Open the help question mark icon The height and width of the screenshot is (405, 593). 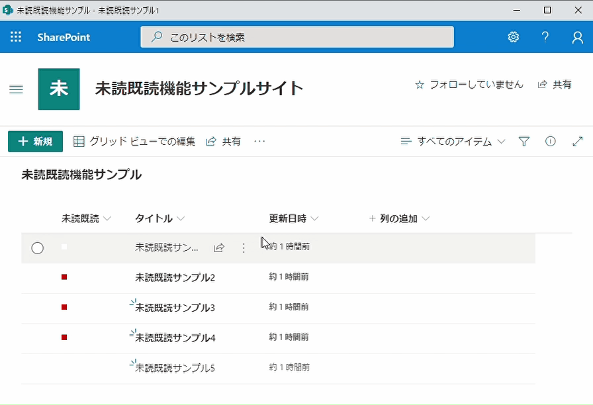point(545,36)
